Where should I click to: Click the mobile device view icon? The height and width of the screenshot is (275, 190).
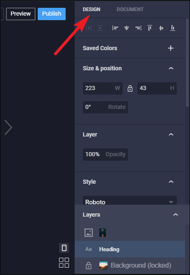(x=64, y=248)
